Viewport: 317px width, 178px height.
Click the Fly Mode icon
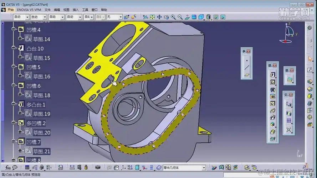(145, 17)
